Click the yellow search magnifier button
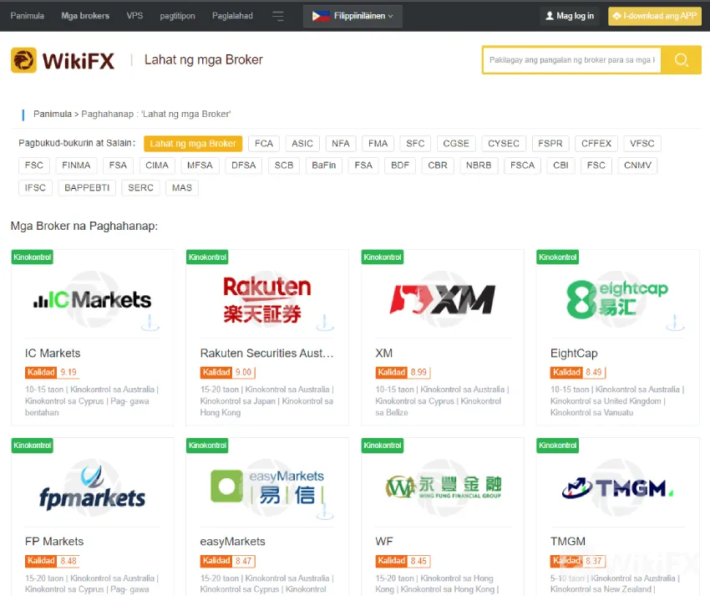The height and width of the screenshot is (596, 710). tap(681, 60)
